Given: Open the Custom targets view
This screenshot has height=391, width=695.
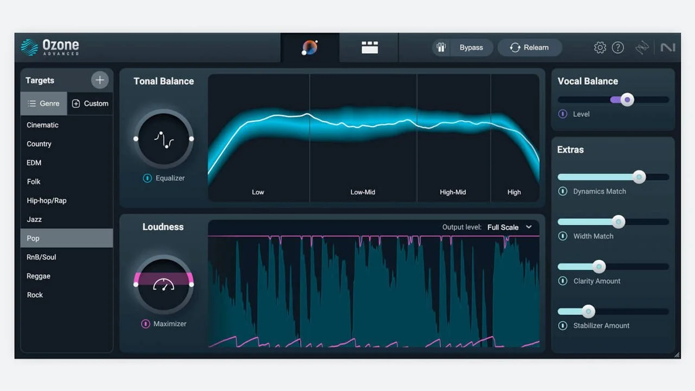Looking at the screenshot, I should 90,103.
